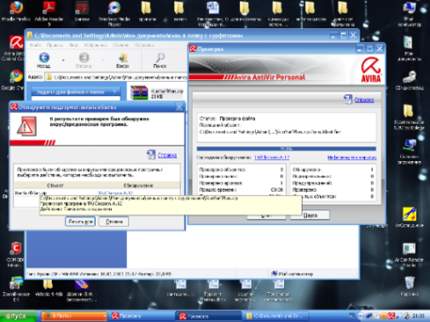The height and width of the screenshot is (322, 430).
Task: Switch to Firefox taskbar button
Action: (x=74, y=316)
